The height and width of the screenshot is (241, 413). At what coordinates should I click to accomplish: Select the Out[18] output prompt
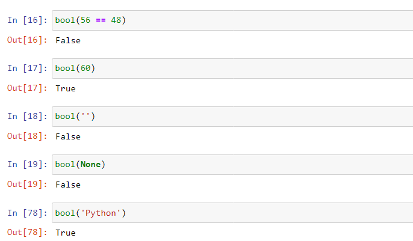coord(27,136)
